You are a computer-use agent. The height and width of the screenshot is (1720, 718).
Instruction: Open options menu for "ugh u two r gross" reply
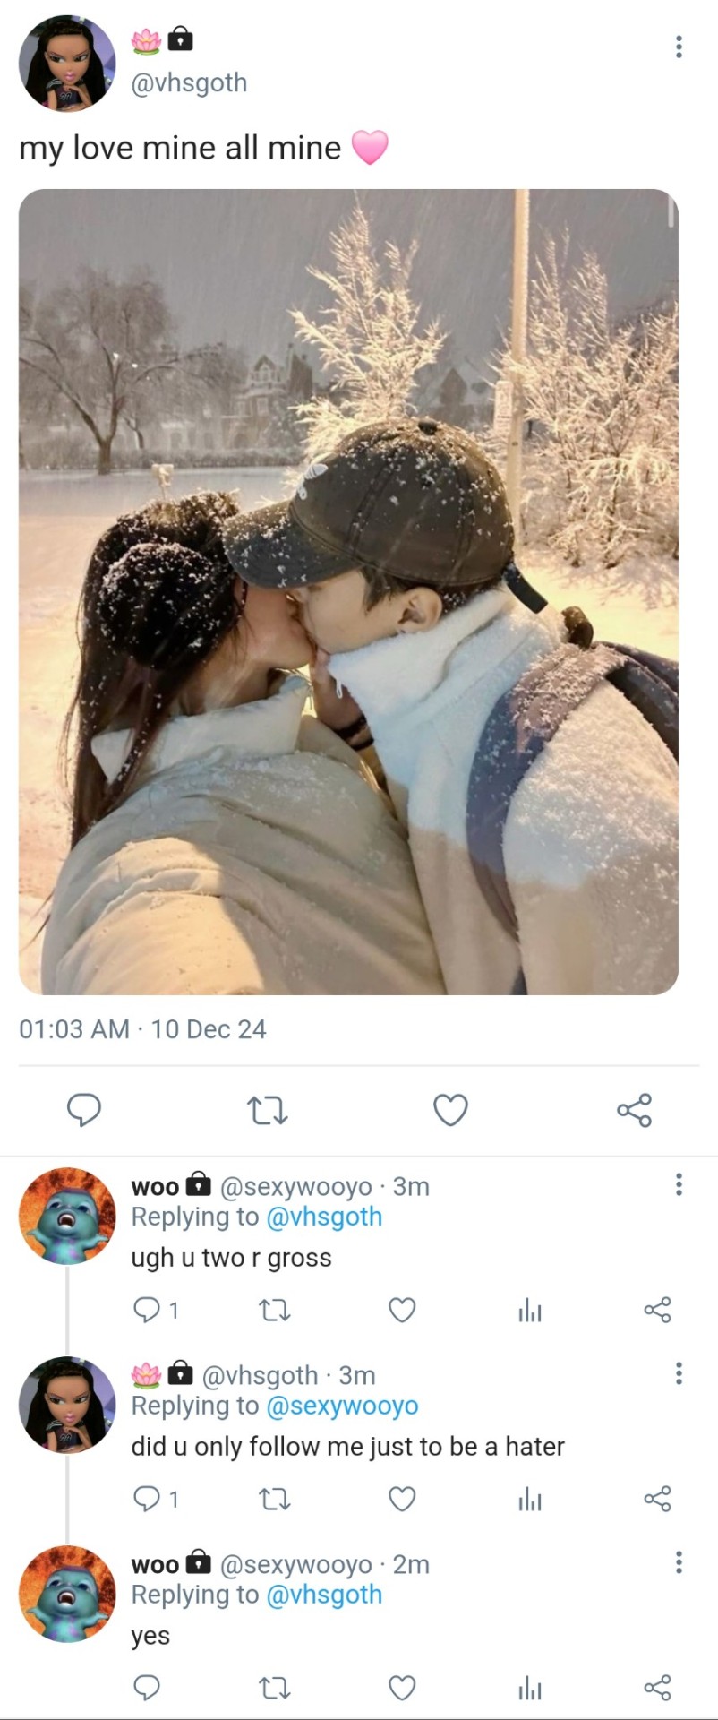(x=679, y=1184)
